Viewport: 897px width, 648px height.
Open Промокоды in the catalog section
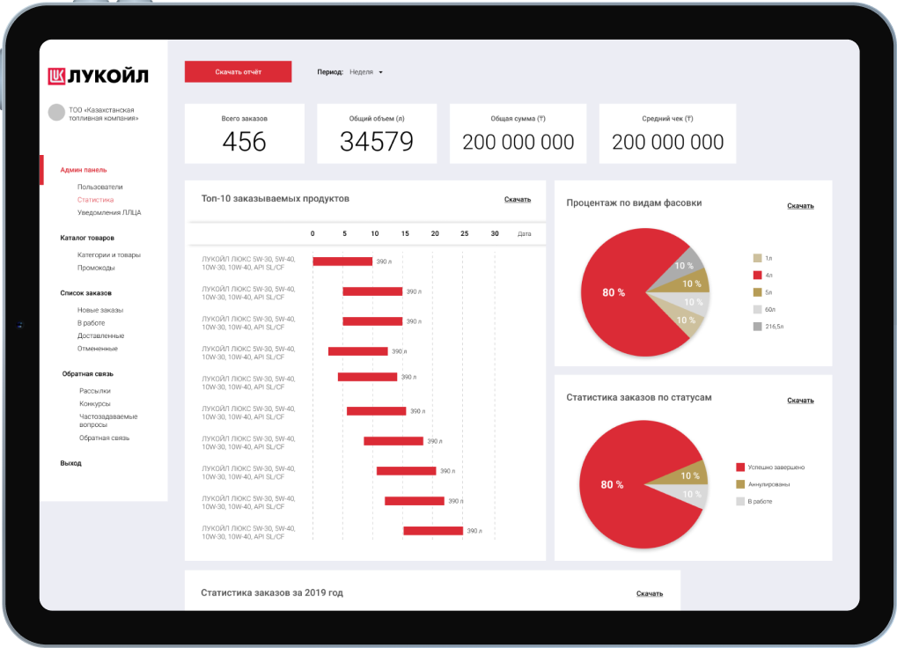pos(96,268)
